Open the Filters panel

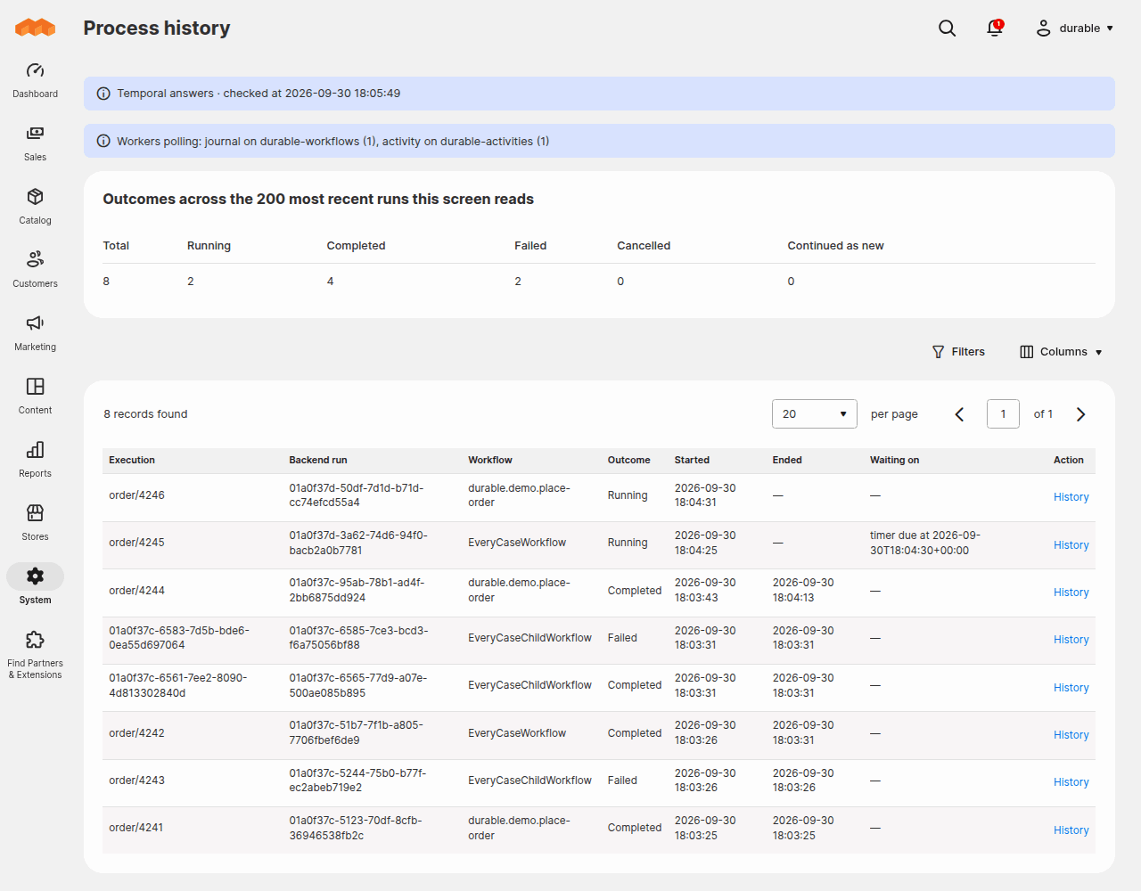[958, 352]
